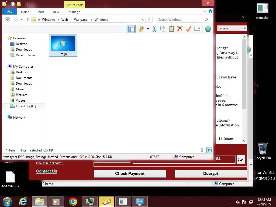
Task: Open the Home ribbon tab
Action: tap(25, 12)
